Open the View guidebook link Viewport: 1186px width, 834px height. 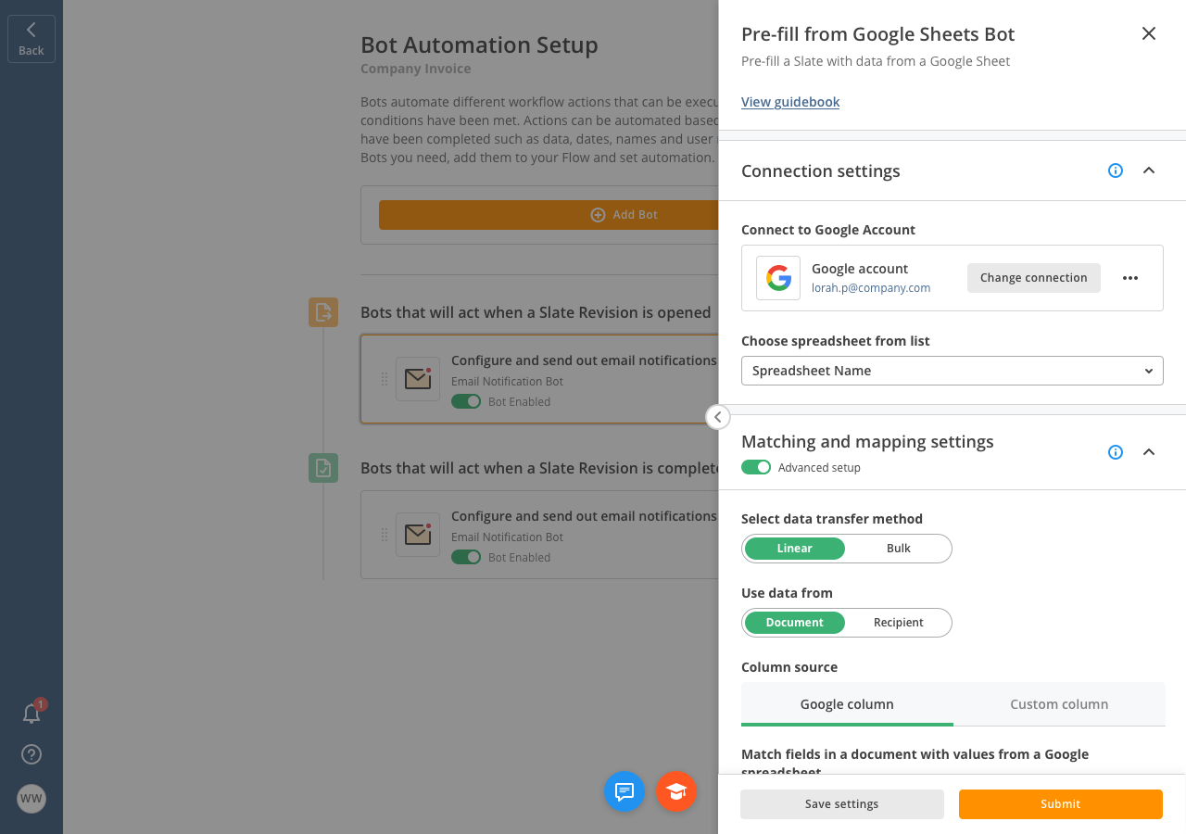(x=790, y=102)
